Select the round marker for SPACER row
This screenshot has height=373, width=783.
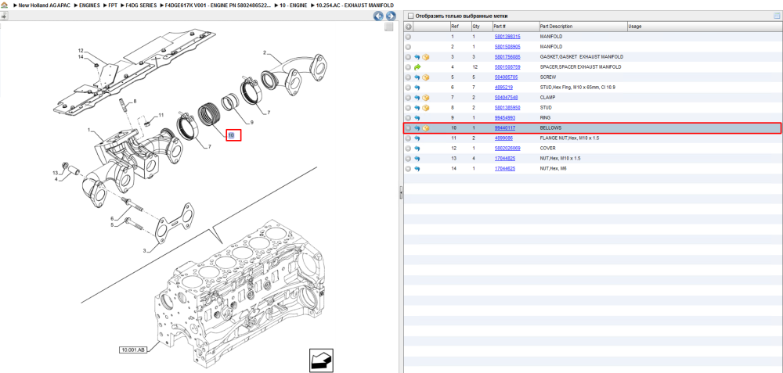click(408, 66)
